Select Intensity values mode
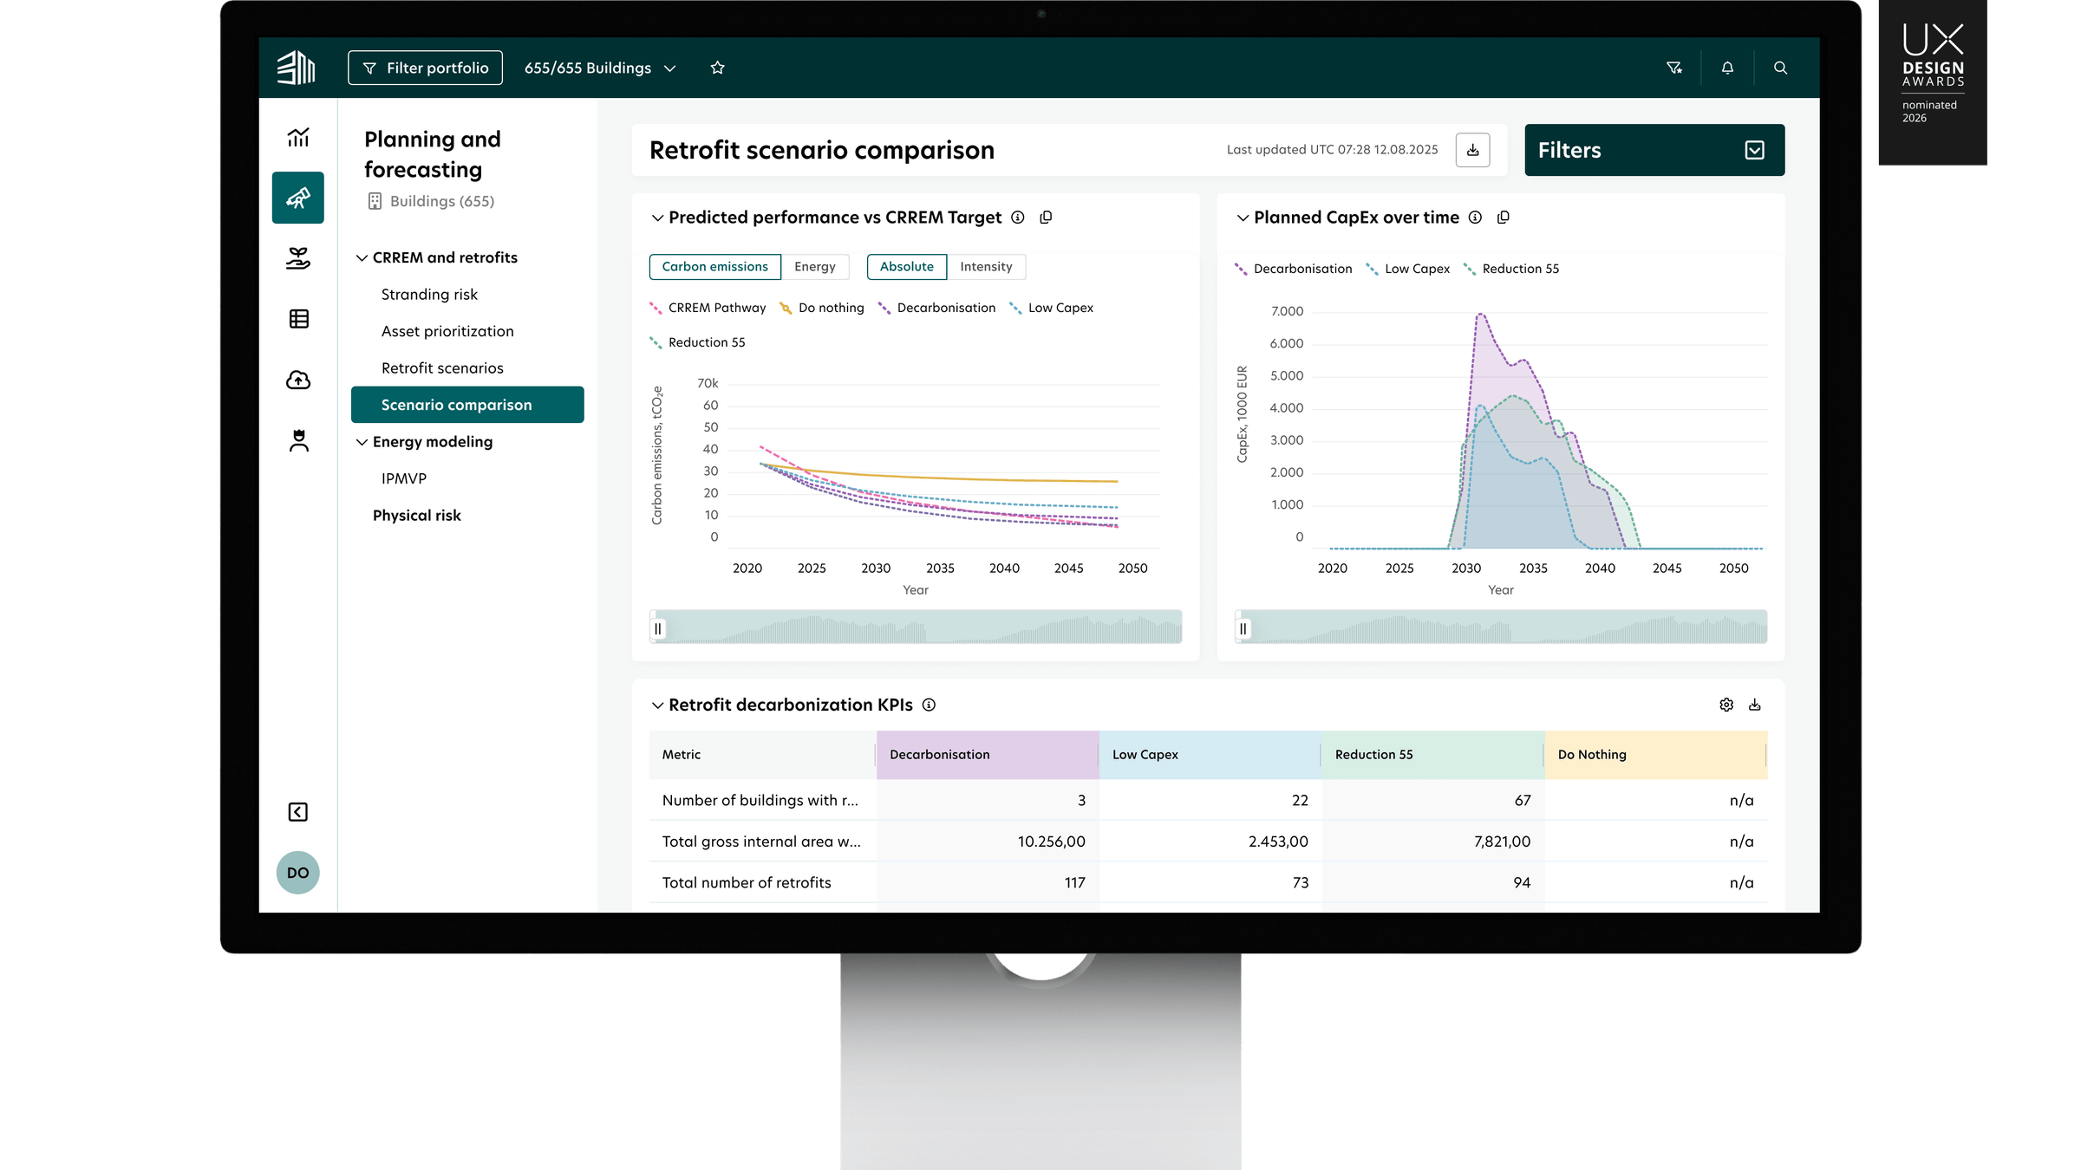Viewport: 2081px width, 1170px height. 986,267
